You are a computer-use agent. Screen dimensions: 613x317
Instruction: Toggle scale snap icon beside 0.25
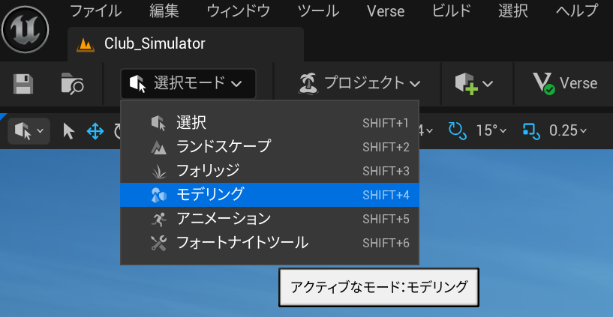(531, 130)
